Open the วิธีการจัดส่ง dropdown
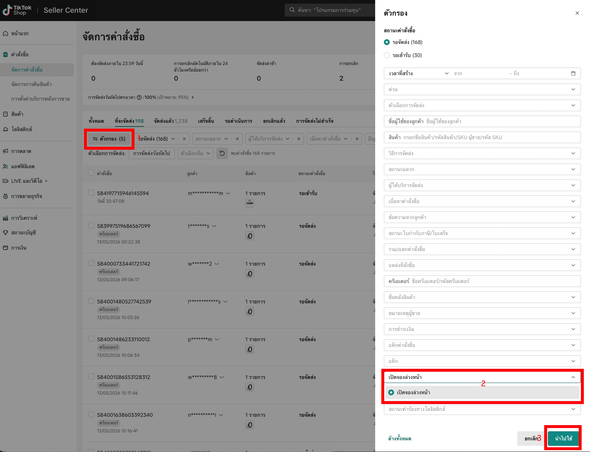Image resolution: width=590 pixels, height=452 pixels. [x=482, y=153]
